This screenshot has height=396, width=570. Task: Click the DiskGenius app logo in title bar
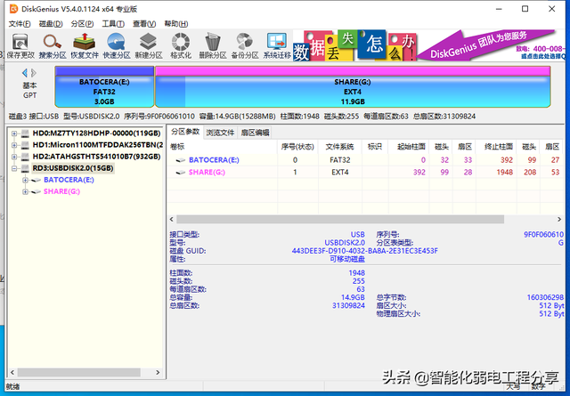[x=13, y=8]
